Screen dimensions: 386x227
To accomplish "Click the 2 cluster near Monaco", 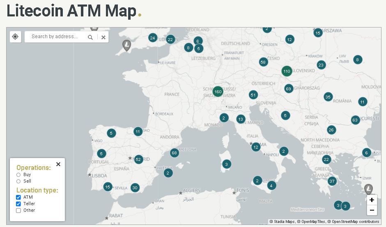I will click(224, 118).
